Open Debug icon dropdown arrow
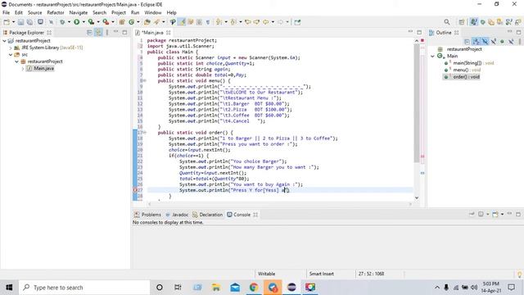This screenshot has width=524, height=295. coord(69,22)
